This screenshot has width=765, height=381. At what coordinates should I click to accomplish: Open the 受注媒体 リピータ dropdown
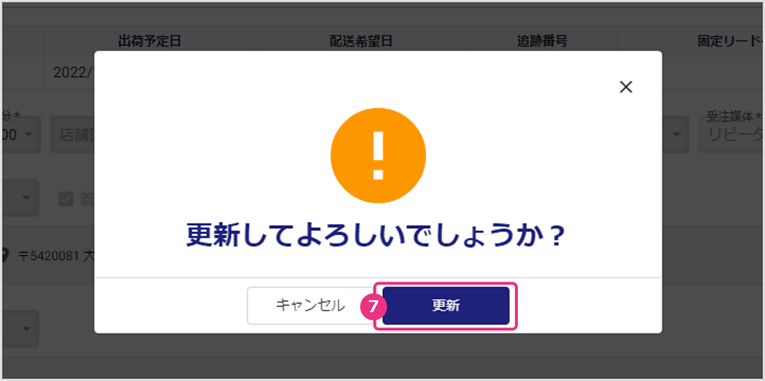point(731,134)
